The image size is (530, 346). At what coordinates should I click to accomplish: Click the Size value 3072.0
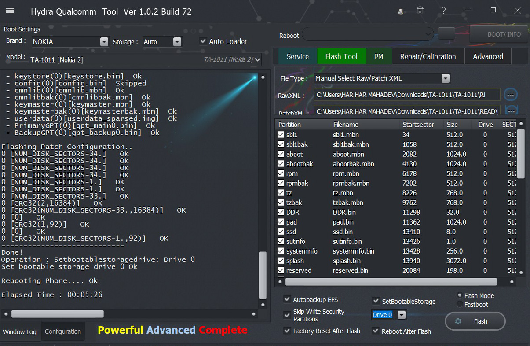456,261
